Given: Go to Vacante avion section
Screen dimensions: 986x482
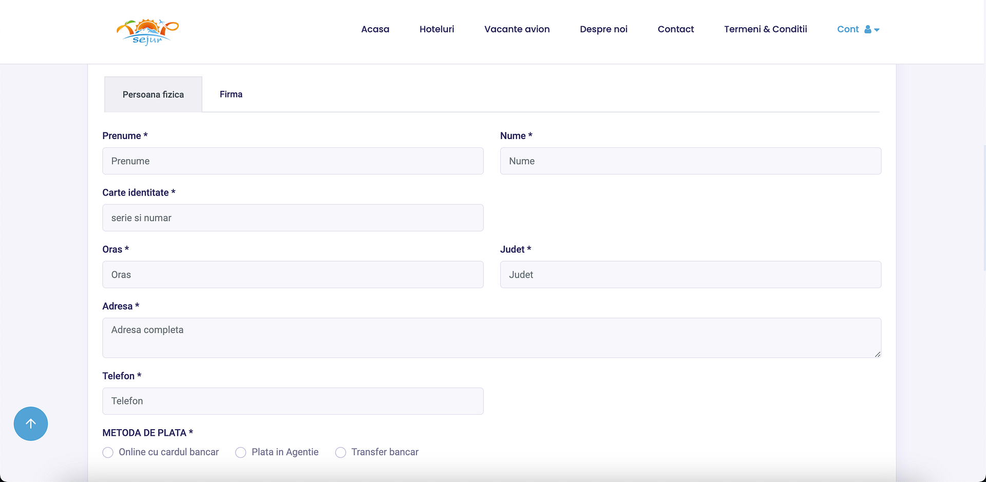Looking at the screenshot, I should (x=517, y=29).
